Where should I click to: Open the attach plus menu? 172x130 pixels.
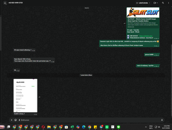(11, 120)
